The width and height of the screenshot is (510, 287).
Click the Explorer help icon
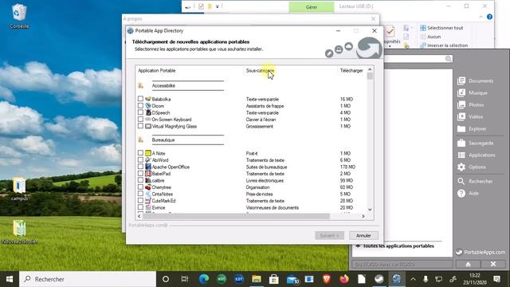point(489,17)
